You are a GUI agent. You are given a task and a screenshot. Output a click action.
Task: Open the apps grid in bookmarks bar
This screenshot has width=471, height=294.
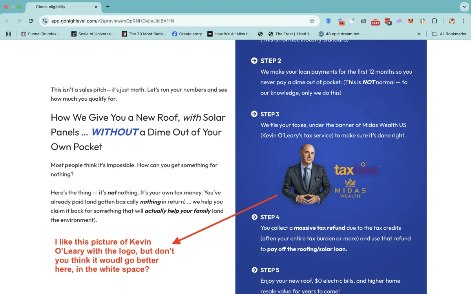pyautogui.click(x=9, y=34)
